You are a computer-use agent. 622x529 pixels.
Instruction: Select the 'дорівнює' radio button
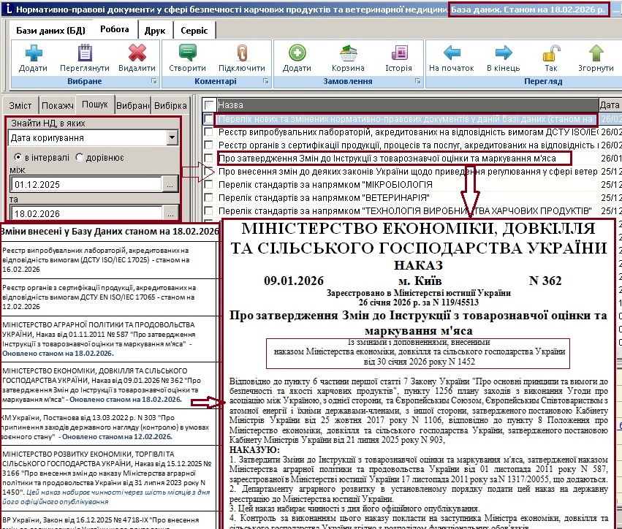coord(80,157)
